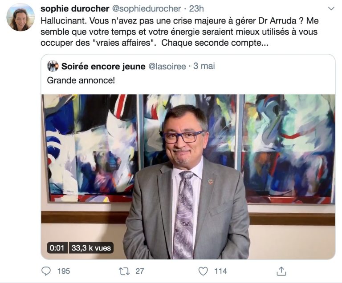The image size is (342, 283).
Task: Open the @lasoiree handle
Action: coord(167,66)
